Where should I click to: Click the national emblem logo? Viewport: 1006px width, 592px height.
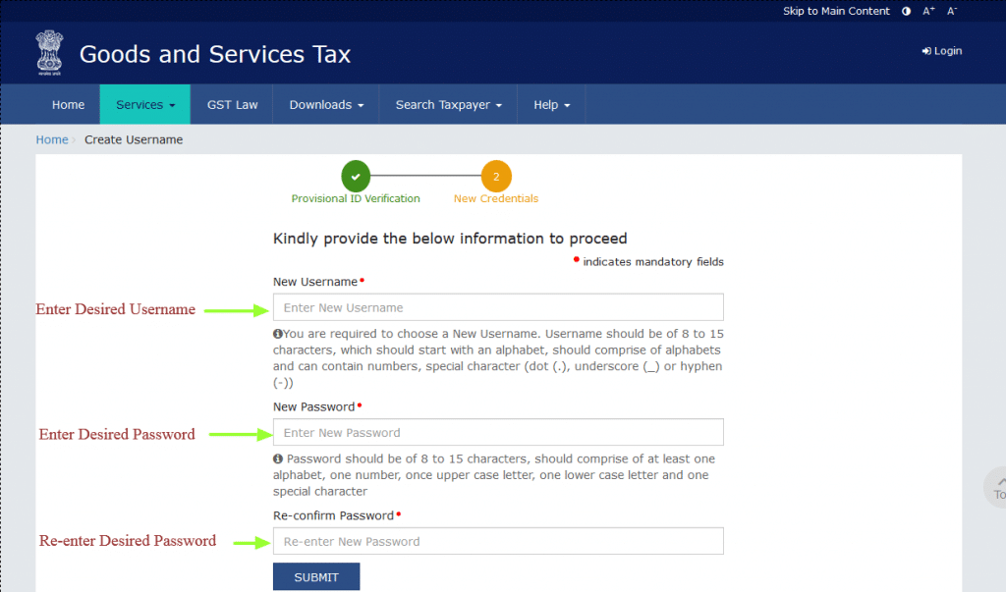coord(49,53)
